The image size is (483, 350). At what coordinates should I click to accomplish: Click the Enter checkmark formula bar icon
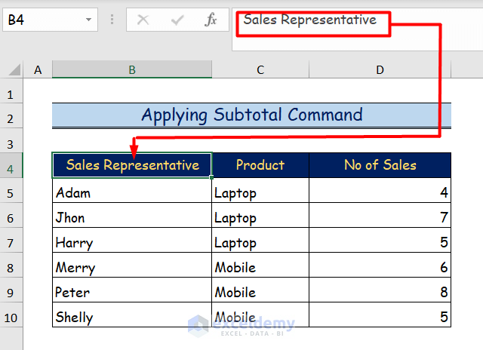[177, 20]
